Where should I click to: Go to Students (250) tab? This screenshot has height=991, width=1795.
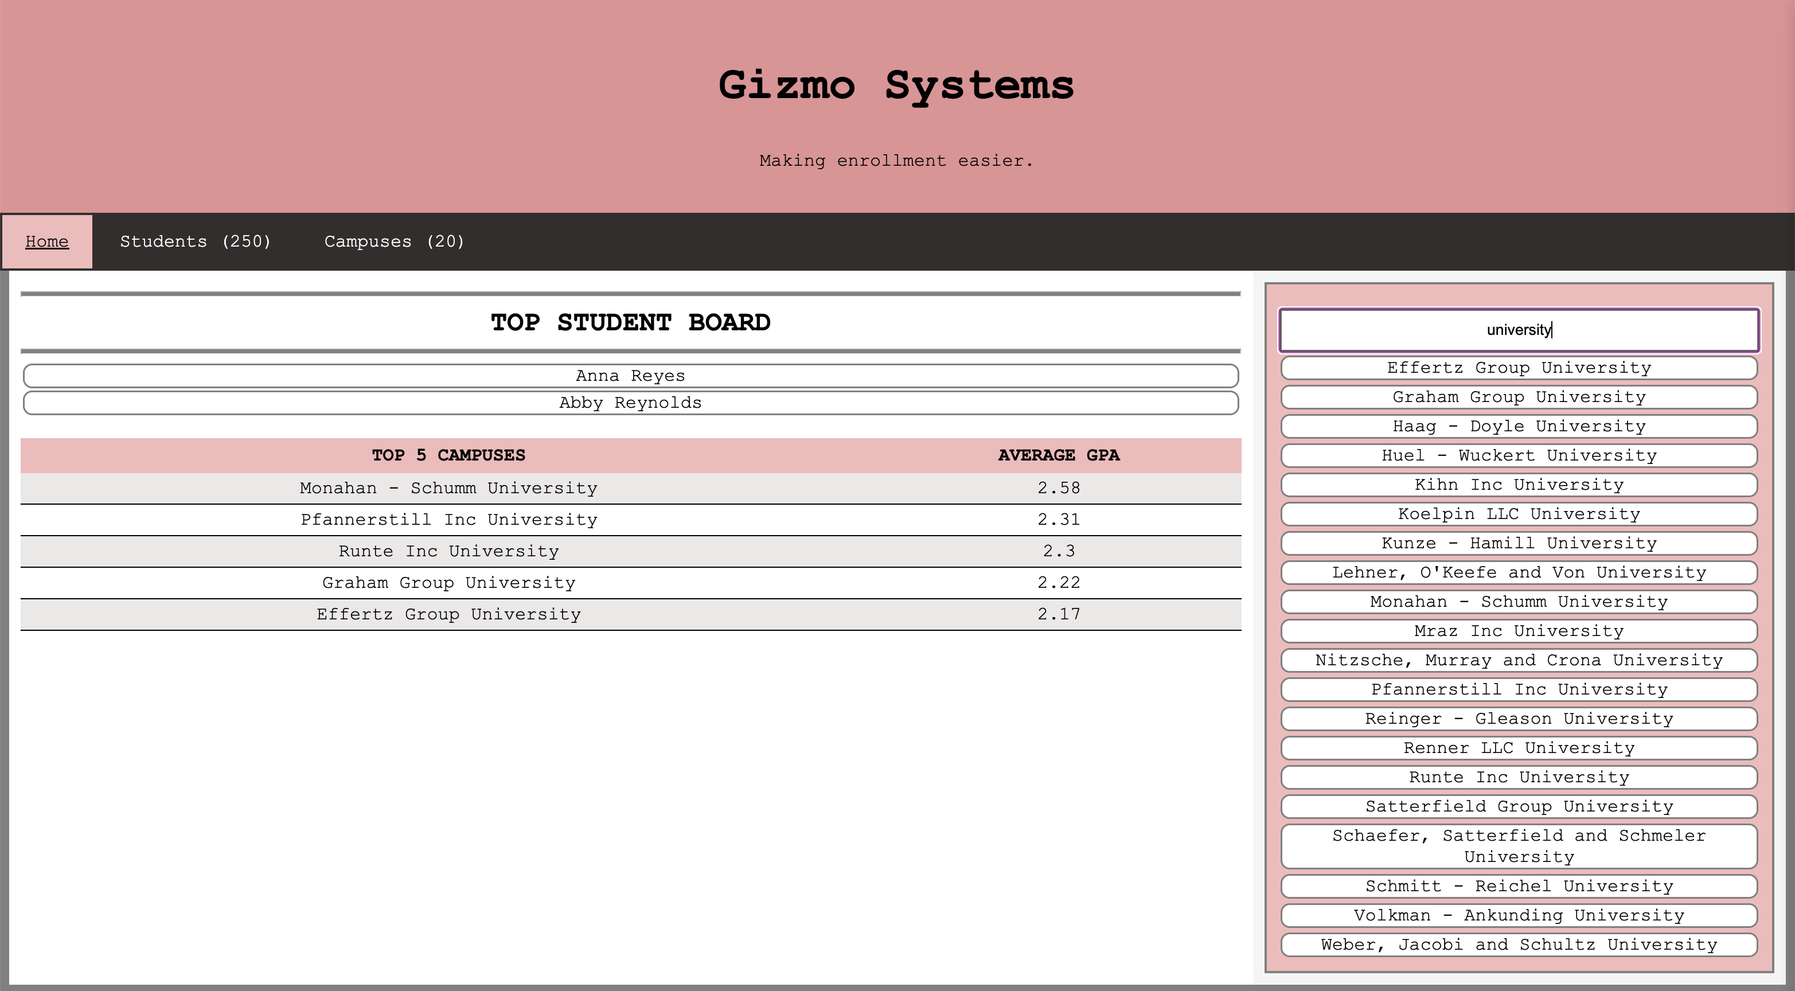[x=195, y=242]
